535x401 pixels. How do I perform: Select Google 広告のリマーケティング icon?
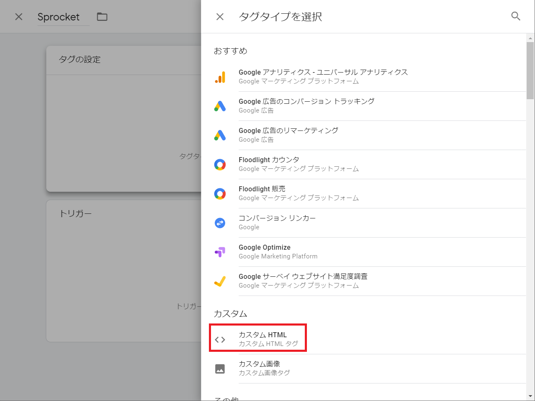click(220, 135)
